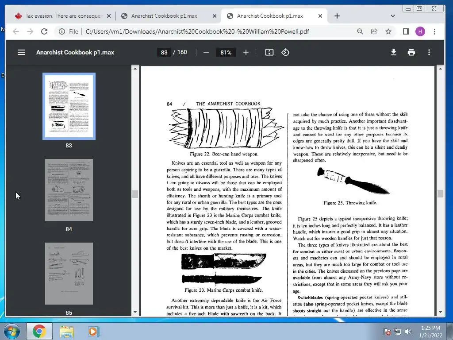The height and width of the screenshot is (340, 453).
Task: Click the sidebar scroll down arrow
Action: 135,312
